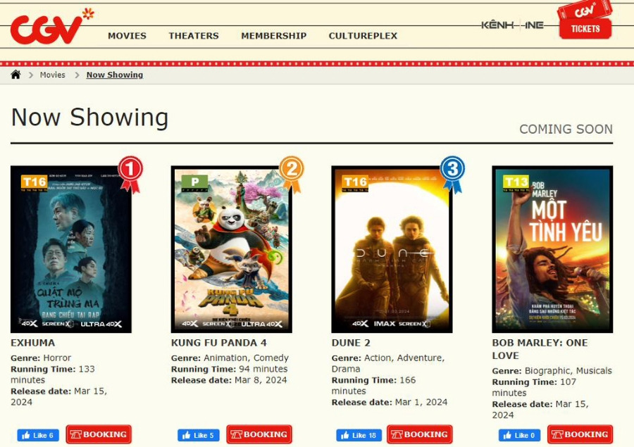Click Dune 2 release date Mar 1, 2024
The width and height of the screenshot is (634, 447).
421,402
